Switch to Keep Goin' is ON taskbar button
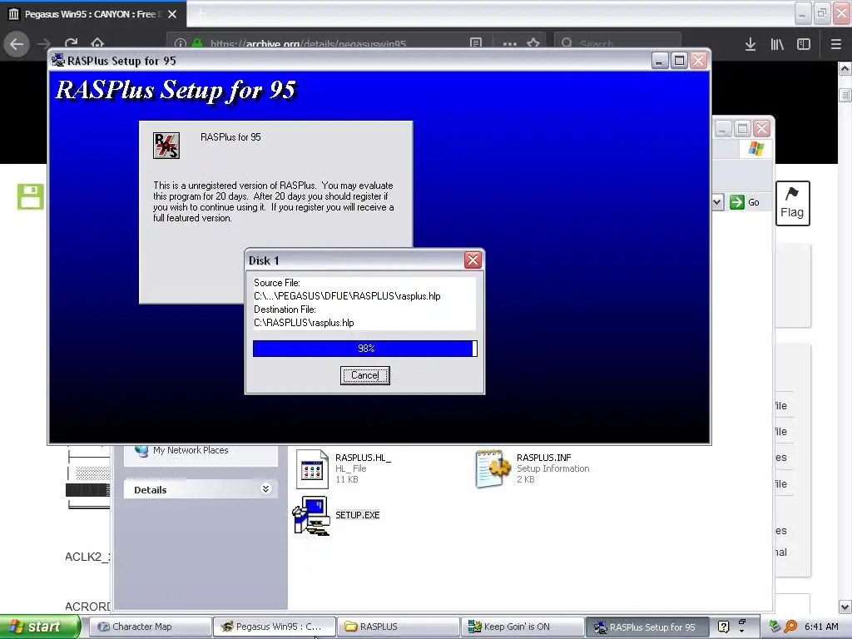This screenshot has width=852, height=639. (523, 627)
